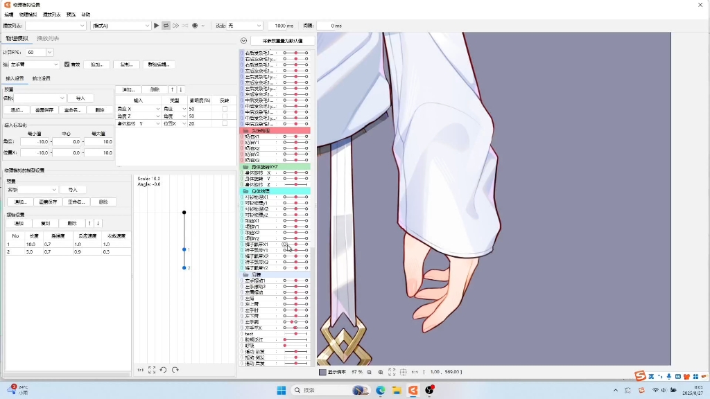Open the 帮助 (Help) menu
This screenshot has height=399, width=710.
[x=85, y=15]
